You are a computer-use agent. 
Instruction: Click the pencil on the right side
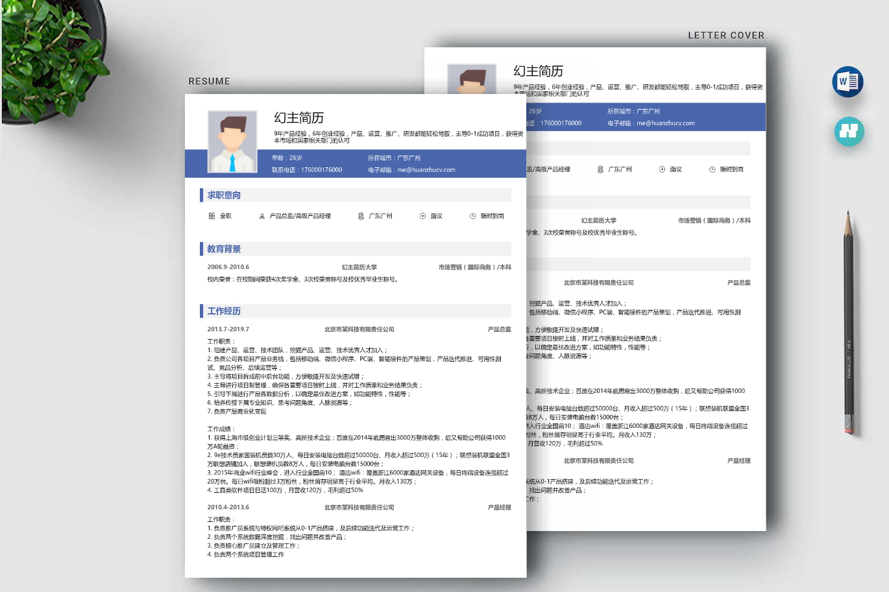point(848,324)
